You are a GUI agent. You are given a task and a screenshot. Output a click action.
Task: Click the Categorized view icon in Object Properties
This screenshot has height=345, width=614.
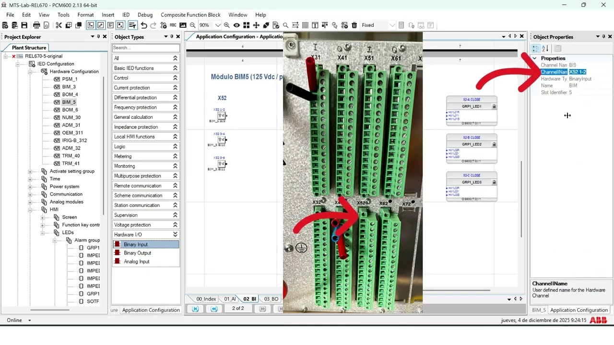(535, 48)
